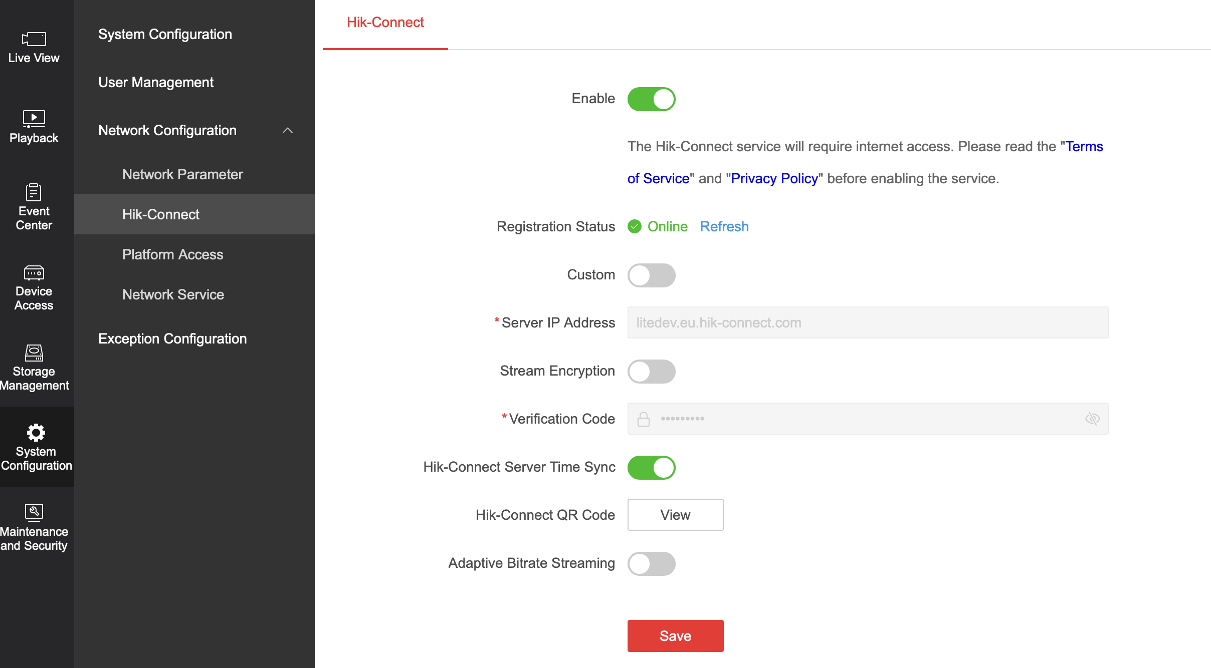Enable Stream Encryption switch
The height and width of the screenshot is (668, 1211).
coord(651,372)
